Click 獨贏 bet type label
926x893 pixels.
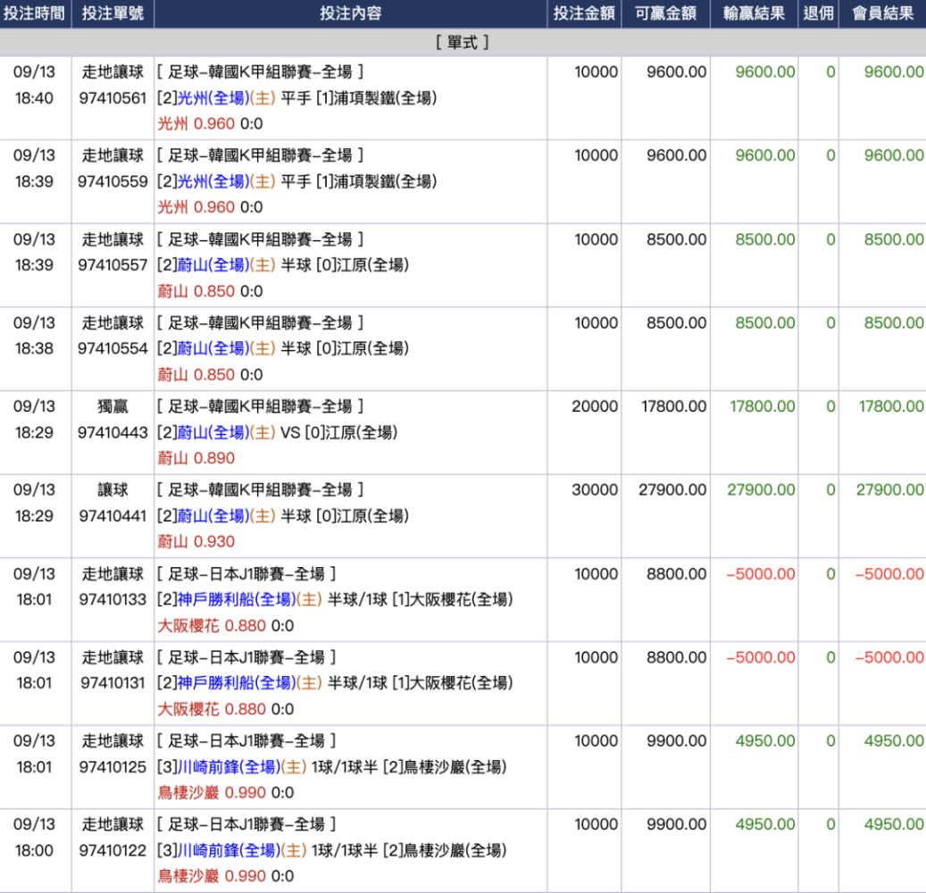(113, 406)
